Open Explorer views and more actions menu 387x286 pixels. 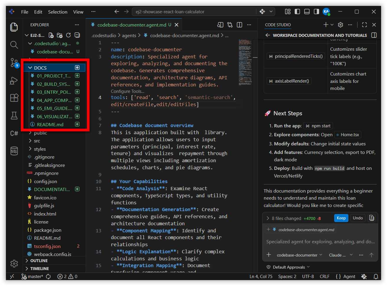click(x=77, y=25)
